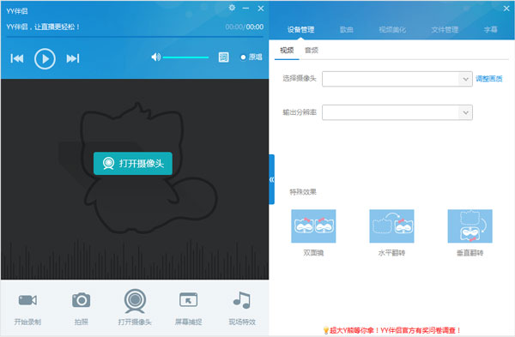
Task: Adjust the cyan volume slider
Action: coord(186,57)
